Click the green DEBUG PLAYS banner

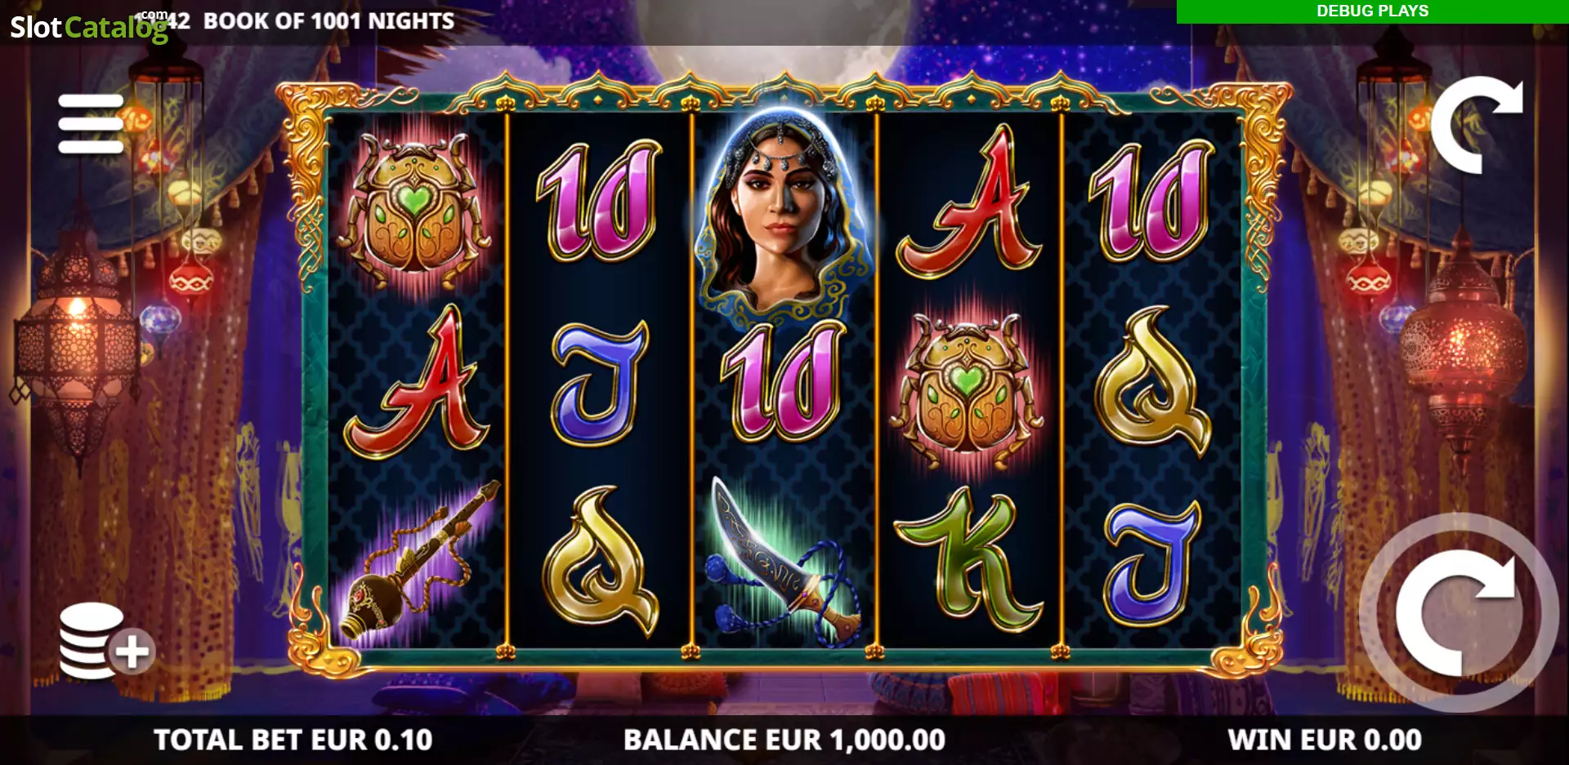click(x=1372, y=11)
